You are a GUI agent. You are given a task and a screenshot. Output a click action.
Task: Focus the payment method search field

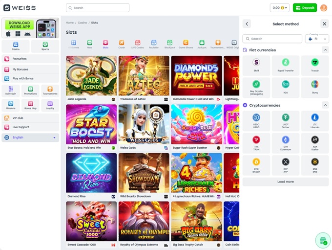272,39
